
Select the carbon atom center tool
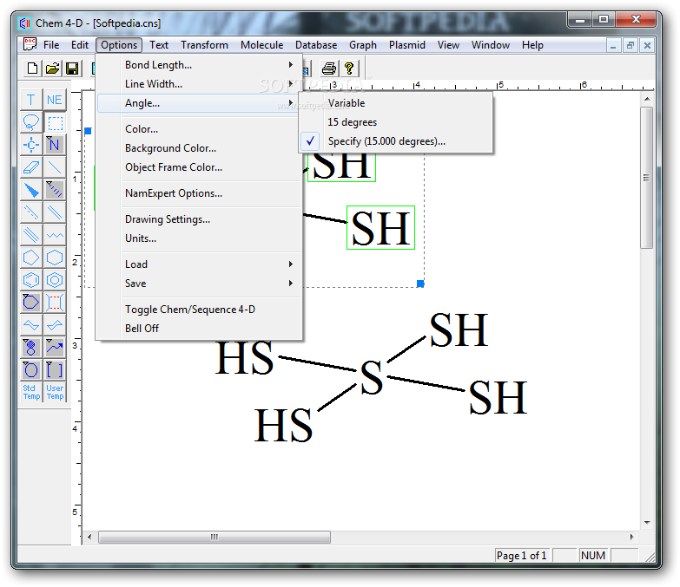pos(31,145)
